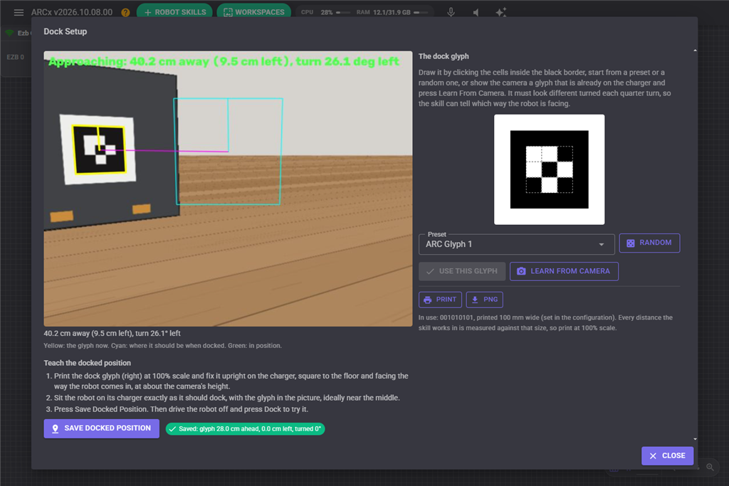Click the 'In use: 001010101' description text
Viewport: 729px width, 486px height.
point(545,323)
